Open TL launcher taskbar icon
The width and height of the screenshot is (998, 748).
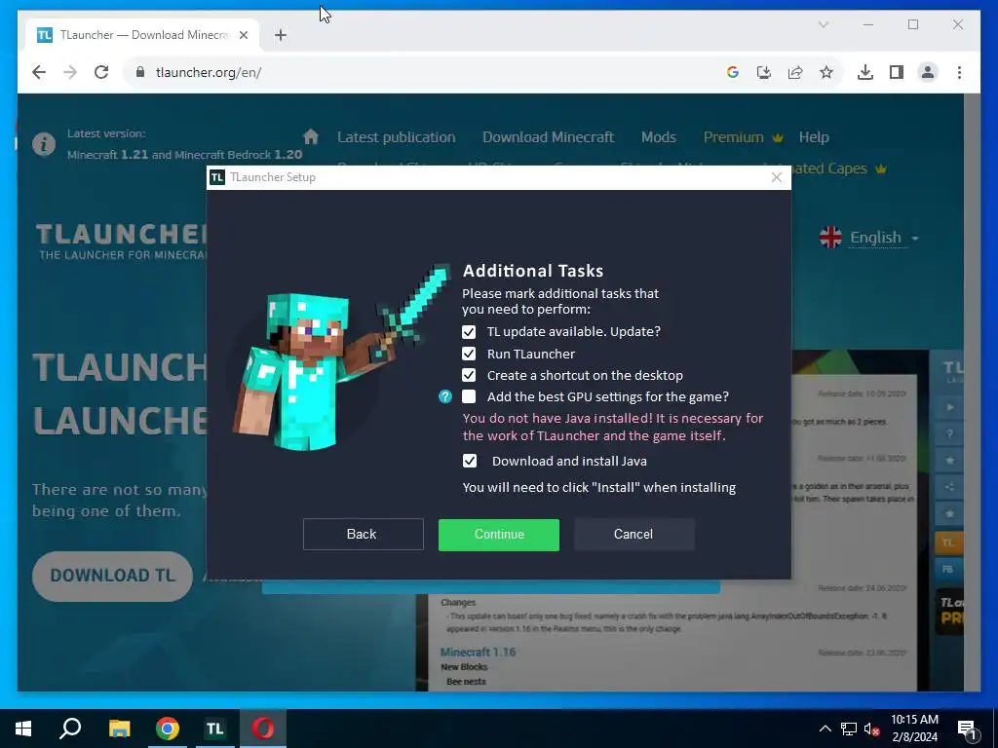point(215,729)
